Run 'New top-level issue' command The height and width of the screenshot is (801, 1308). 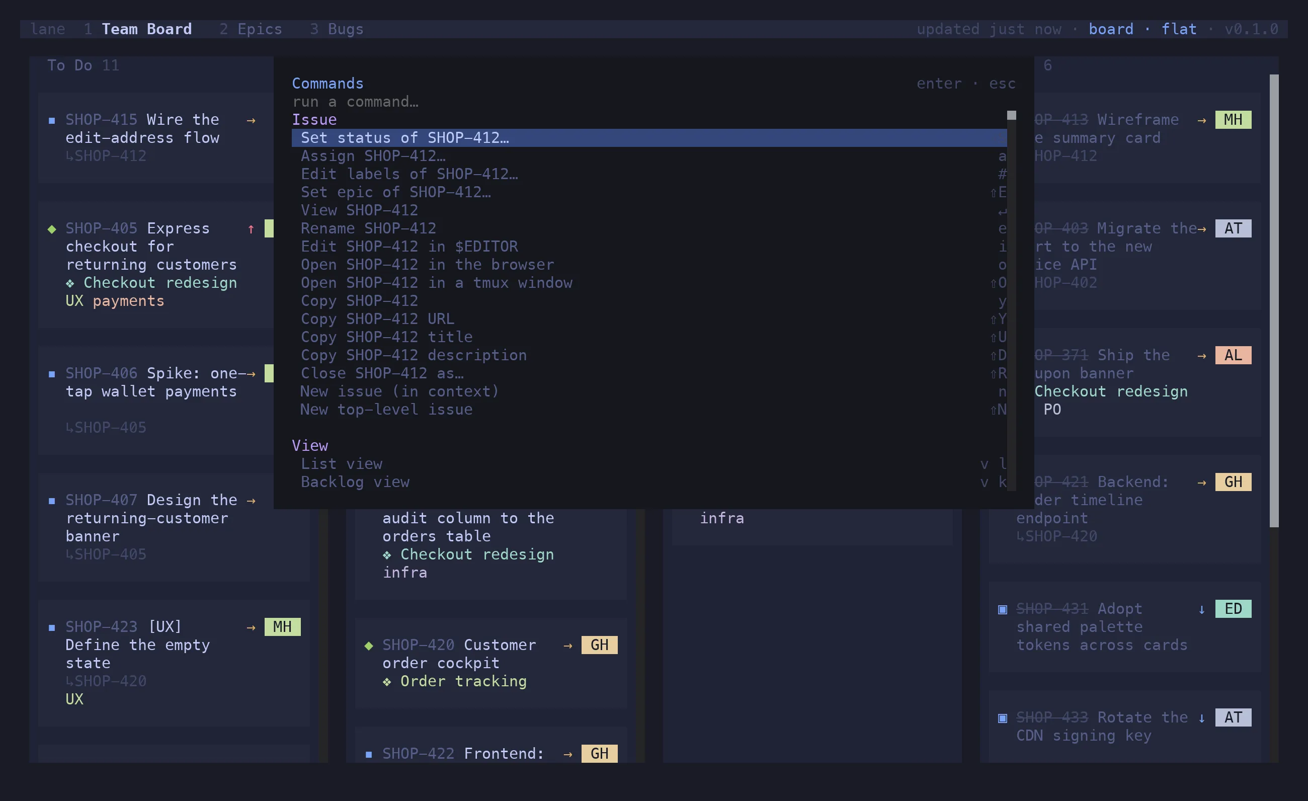(x=648, y=409)
